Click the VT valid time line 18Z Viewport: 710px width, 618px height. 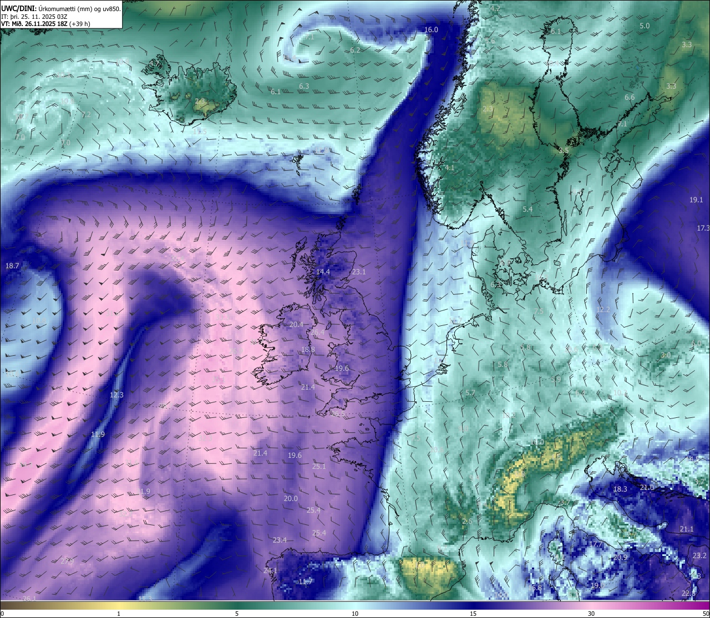pos(45,24)
